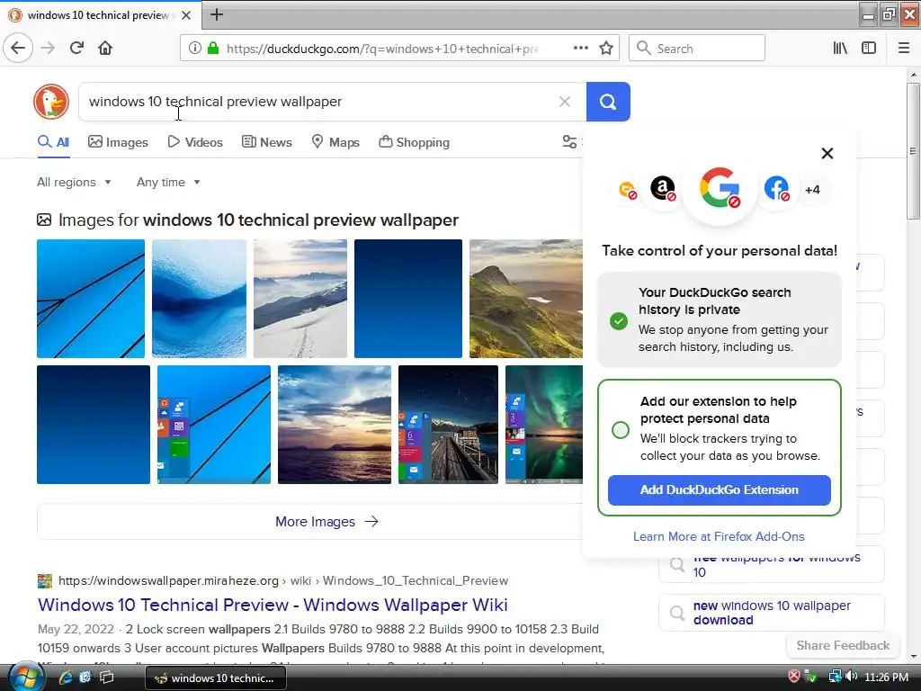Click the blocked Amazon tracker icon
This screenshot has width=921, height=691.
[x=663, y=189]
